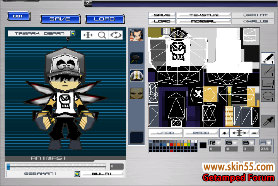Click the TAMPAK DEPAN view label
The image size is (278, 186).
click(39, 33)
